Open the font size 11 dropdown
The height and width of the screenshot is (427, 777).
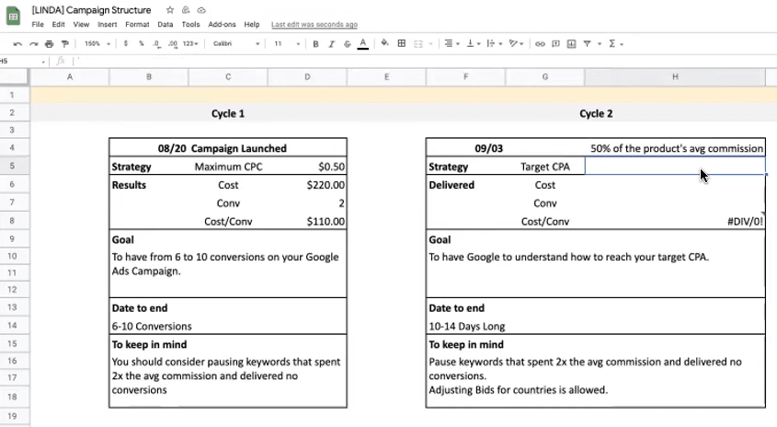[288, 43]
